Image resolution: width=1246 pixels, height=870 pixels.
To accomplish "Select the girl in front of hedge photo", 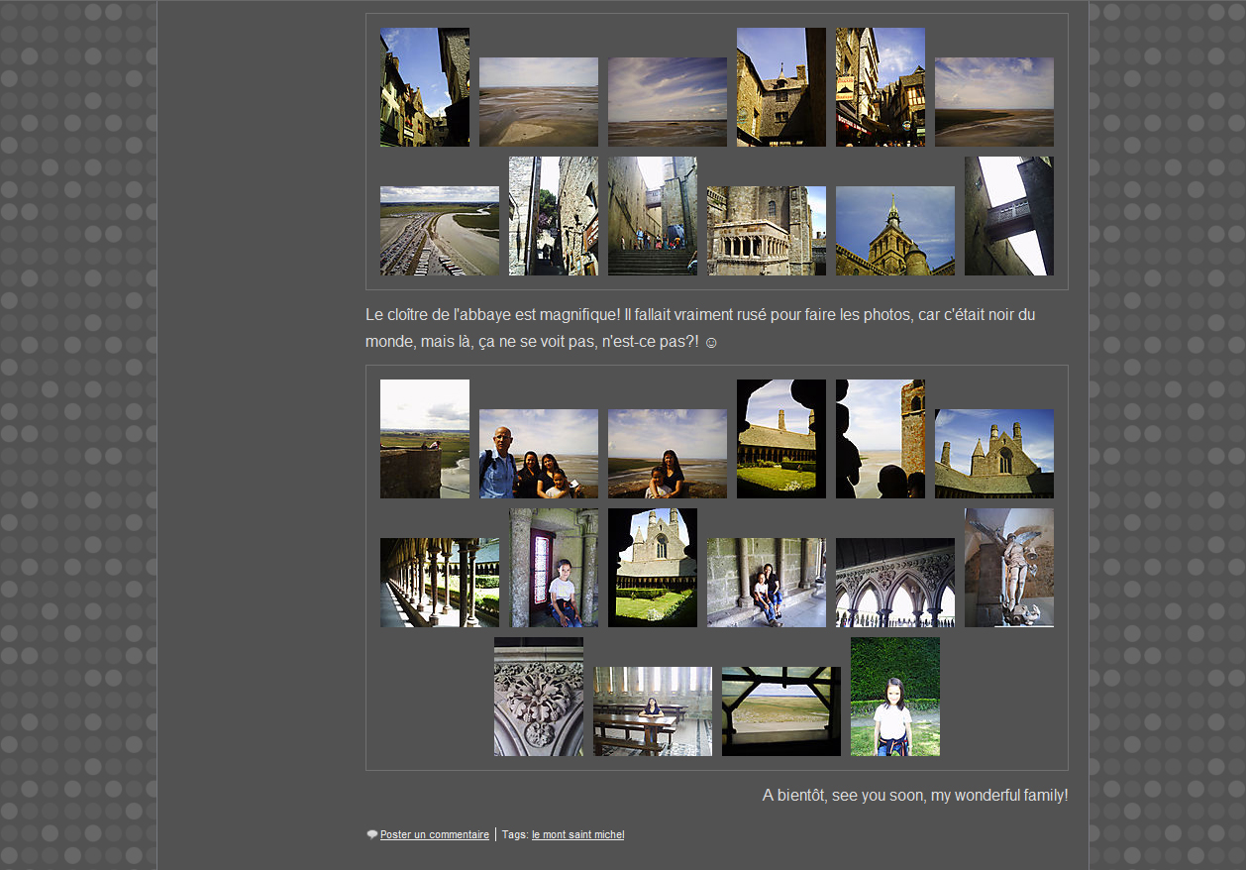I will [x=894, y=697].
